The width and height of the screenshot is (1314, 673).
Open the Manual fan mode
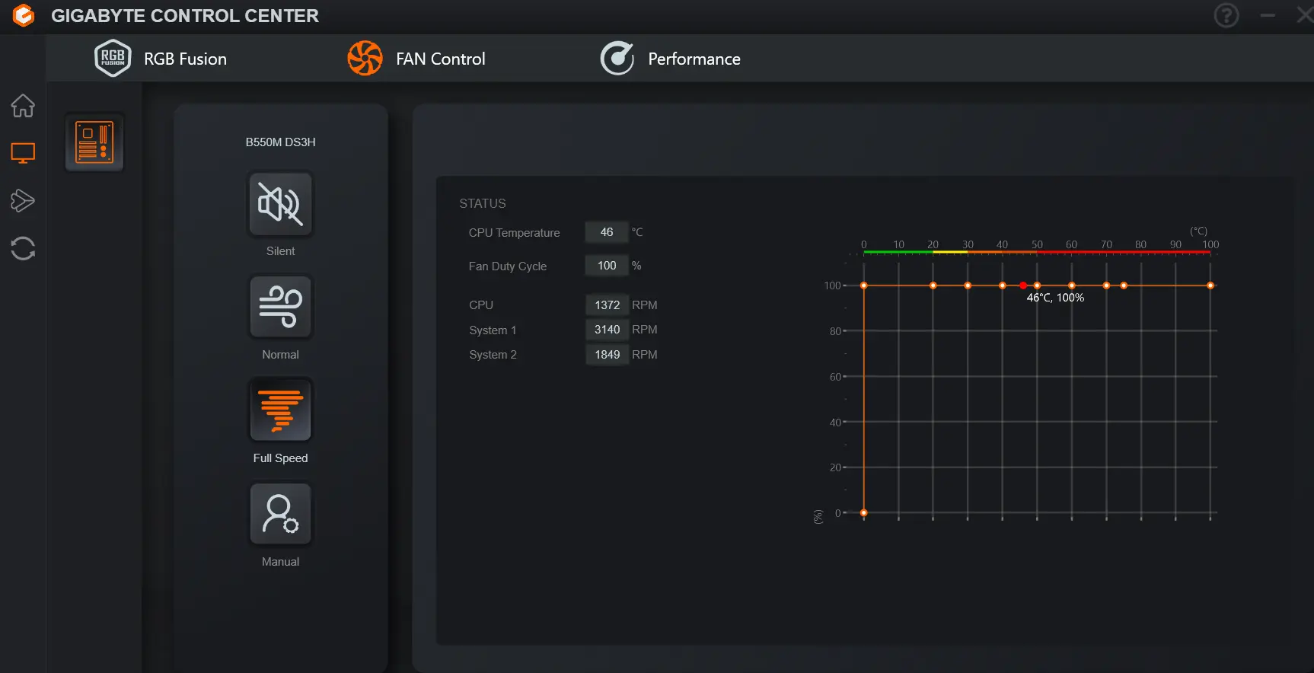[280, 514]
